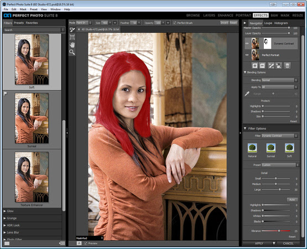Hide the Dynamic Contrast layer eye
This screenshot has width=307, height=249.
(247, 44)
